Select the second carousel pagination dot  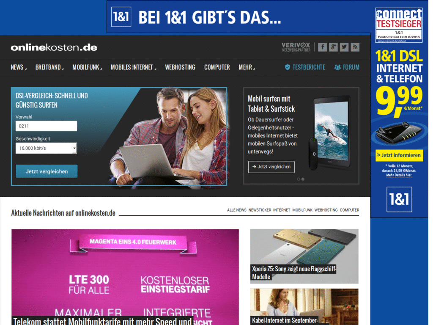[x=304, y=179]
